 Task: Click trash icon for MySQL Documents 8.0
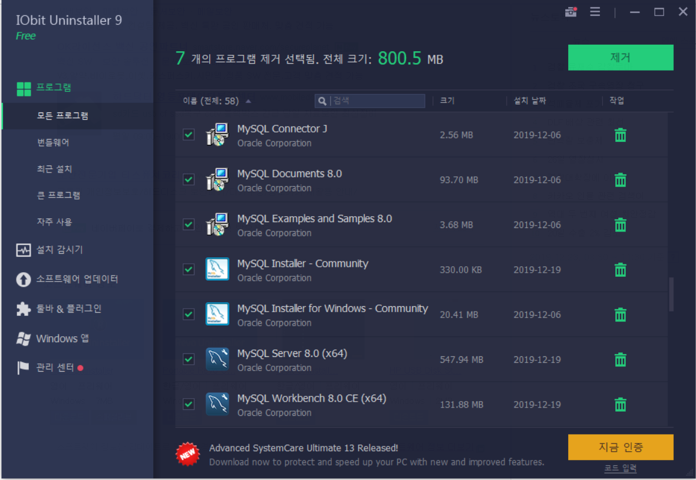pos(620,180)
